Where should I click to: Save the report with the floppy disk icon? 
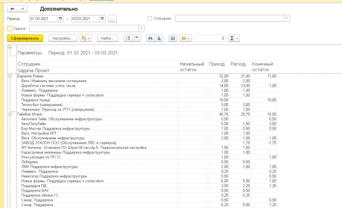tap(173, 38)
